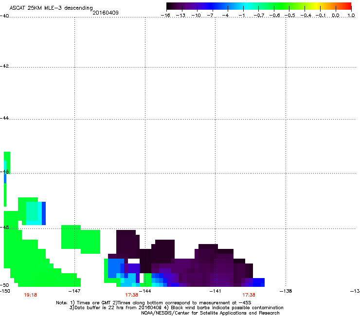Click the -0.4 color scale label
This screenshot has width=360, height=316.
(306, 16)
